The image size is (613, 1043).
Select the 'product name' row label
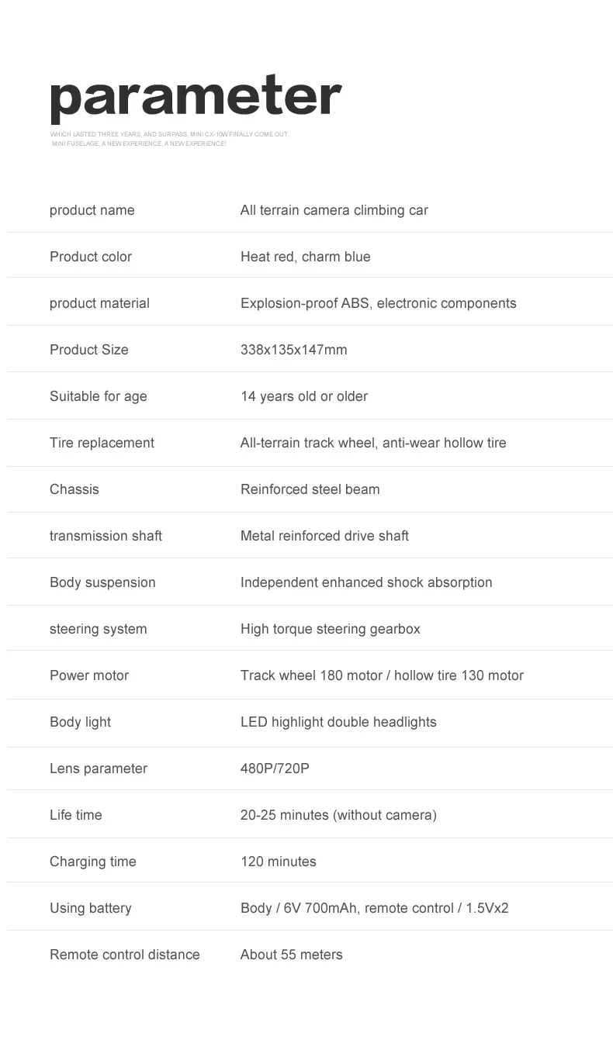[x=92, y=210]
